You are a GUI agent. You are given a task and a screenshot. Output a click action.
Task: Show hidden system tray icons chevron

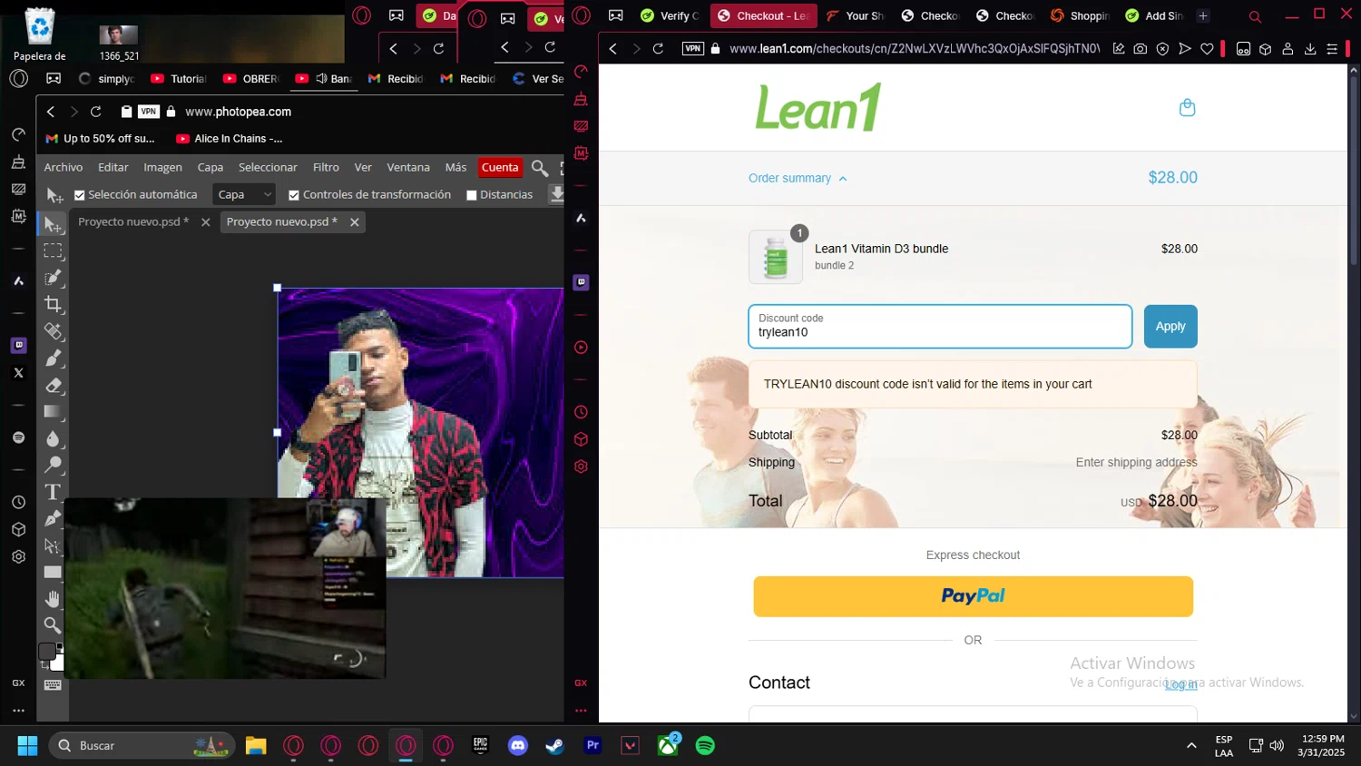(x=1191, y=746)
